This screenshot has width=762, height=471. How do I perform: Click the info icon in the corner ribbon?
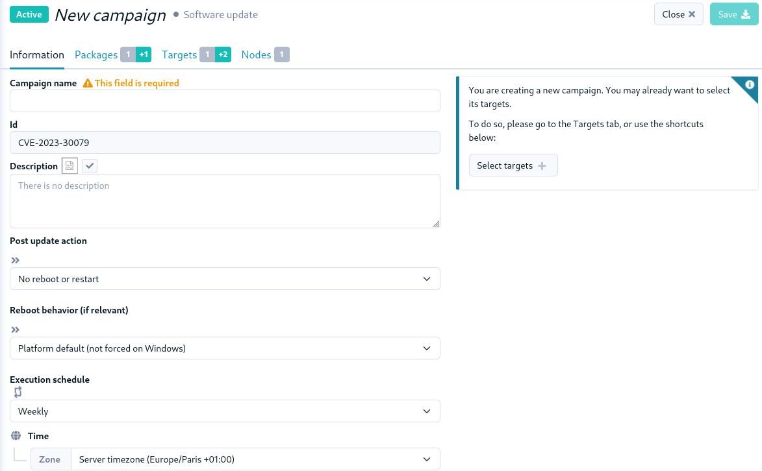click(750, 85)
